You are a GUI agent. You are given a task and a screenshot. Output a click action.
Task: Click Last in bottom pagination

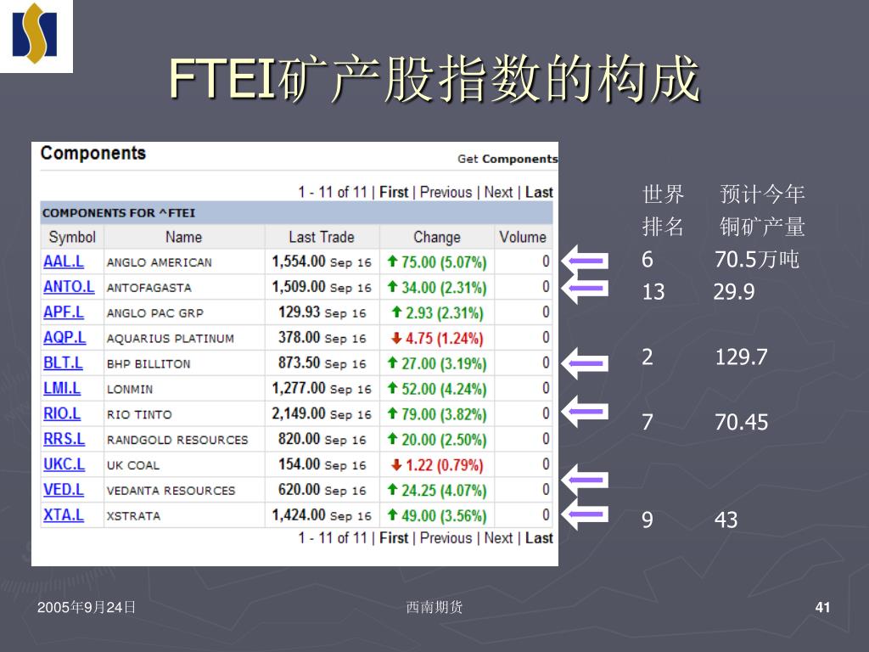539,538
